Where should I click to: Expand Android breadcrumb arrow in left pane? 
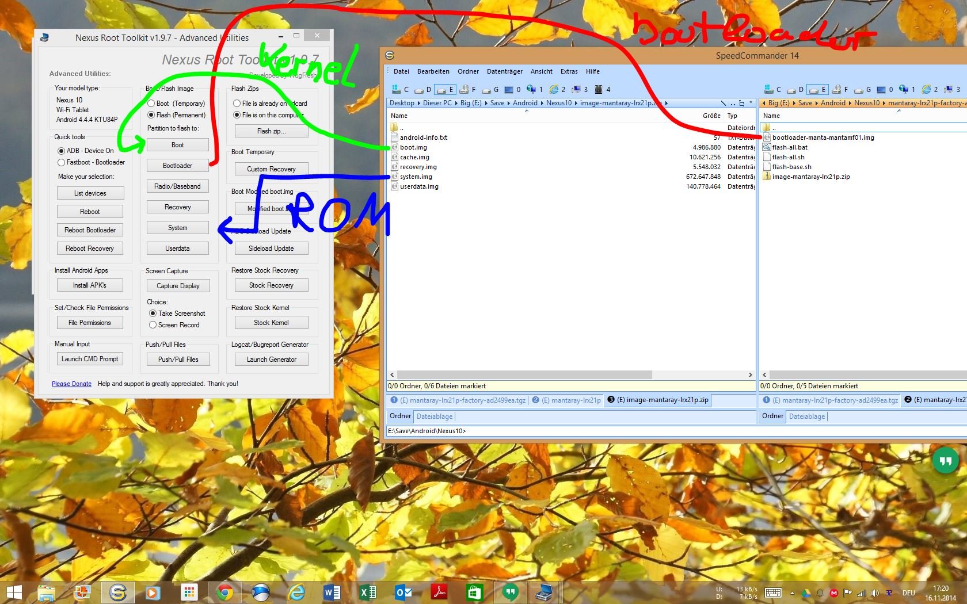coord(542,104)
